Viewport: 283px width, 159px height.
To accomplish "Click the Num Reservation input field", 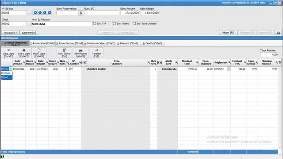I will click(67, 13).
